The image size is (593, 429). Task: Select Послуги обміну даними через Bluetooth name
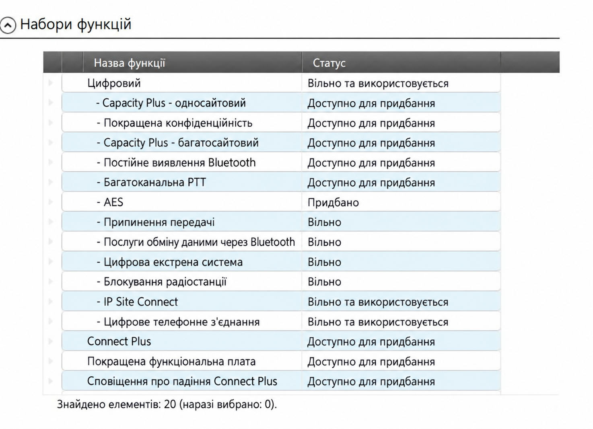pos(196,242)
